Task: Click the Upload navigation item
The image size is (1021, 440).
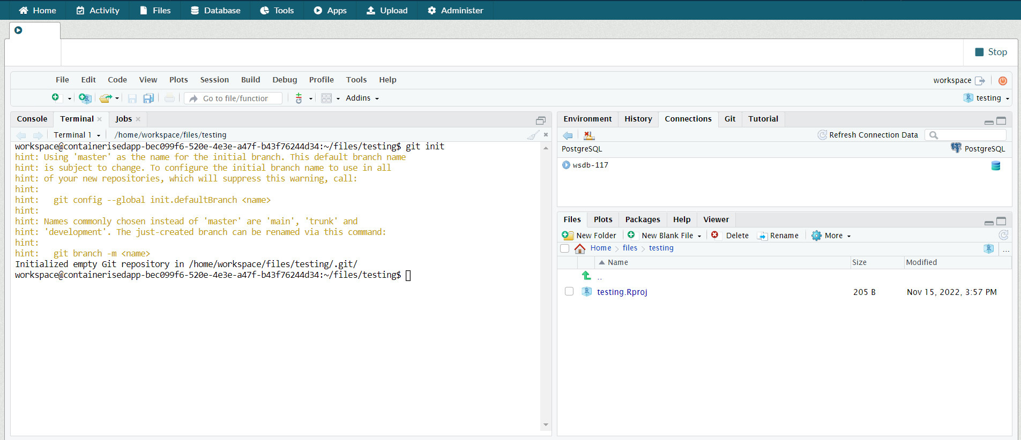Action: (x=387, y=10)
